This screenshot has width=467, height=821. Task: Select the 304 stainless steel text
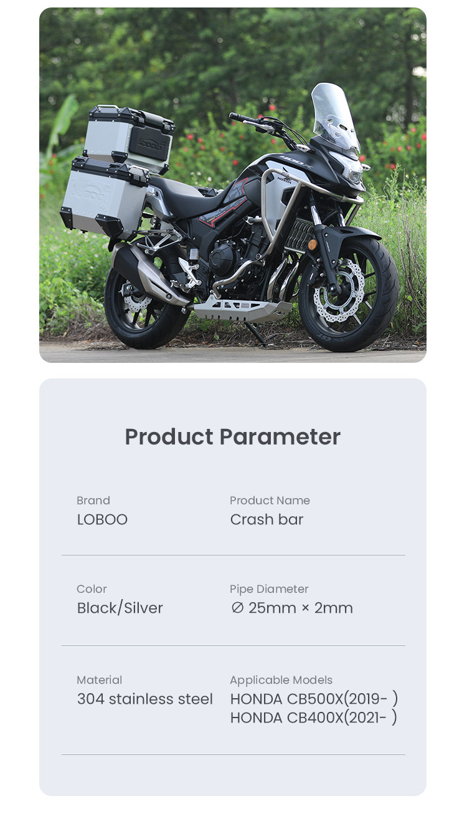coord(144,699)
